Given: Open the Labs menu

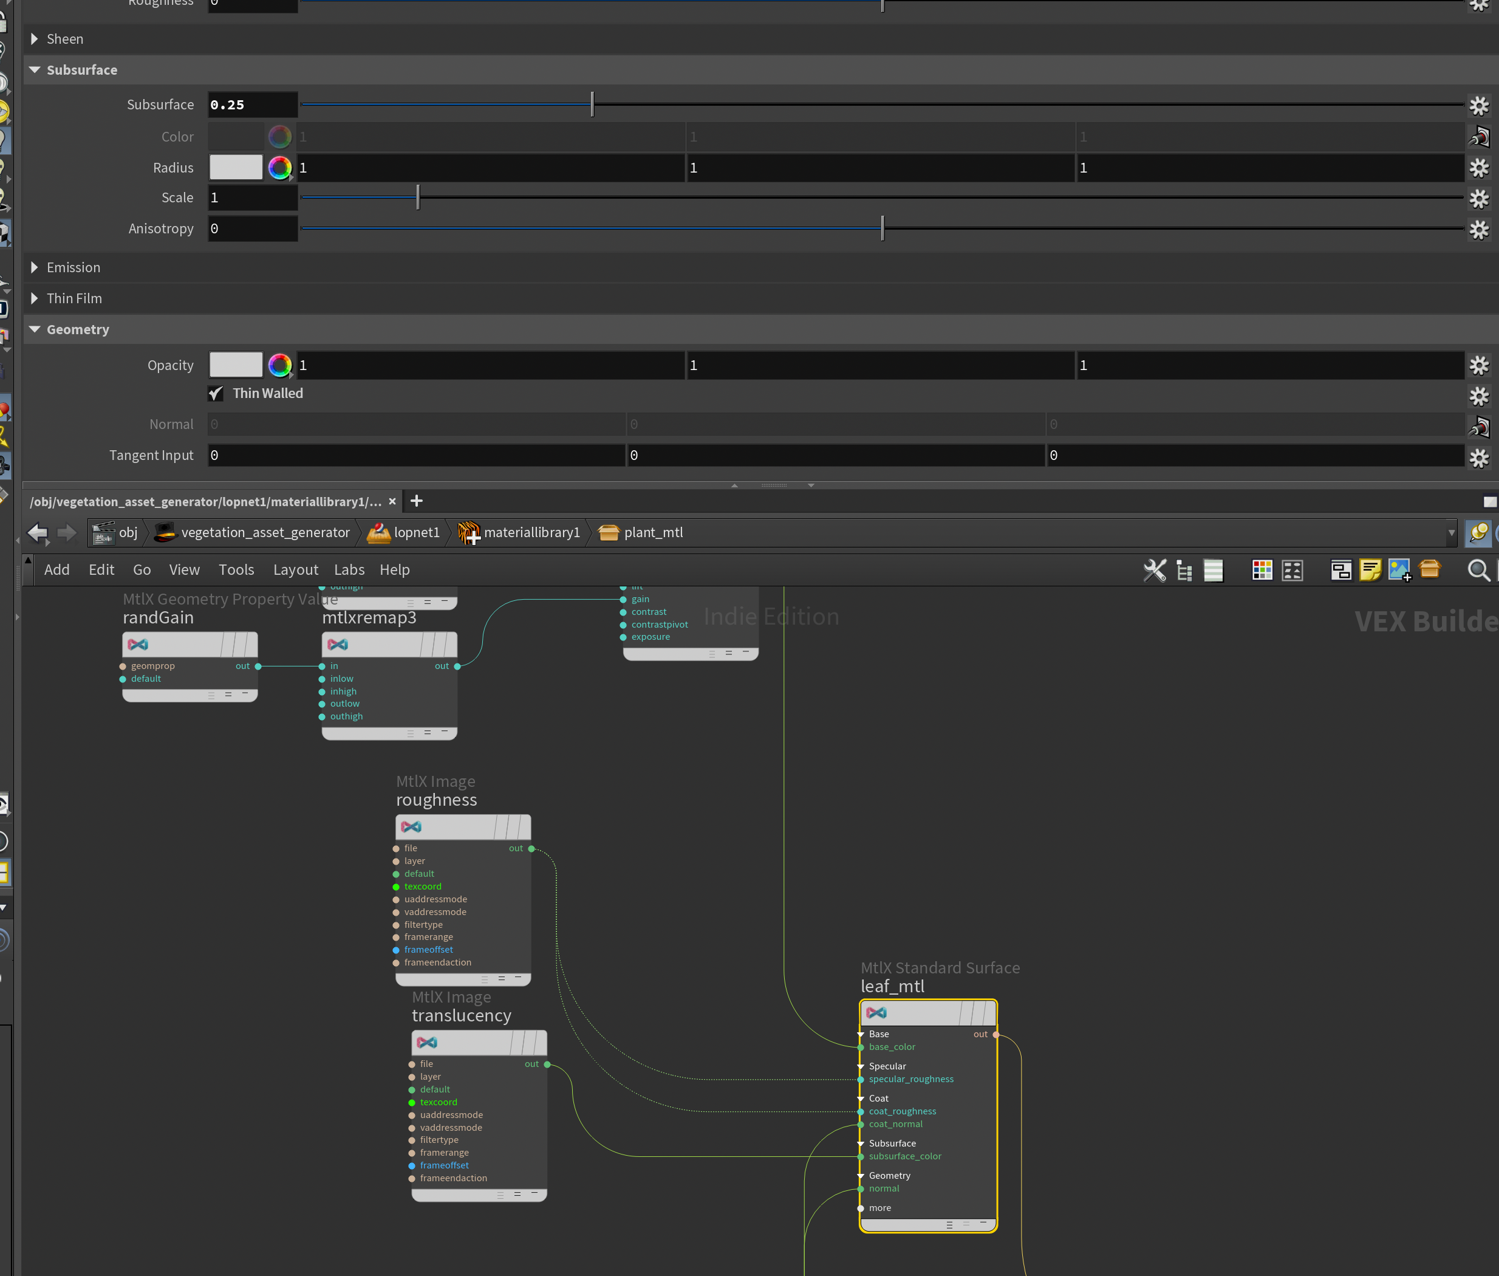Looking at the screenshot, I should coord(349,570).
